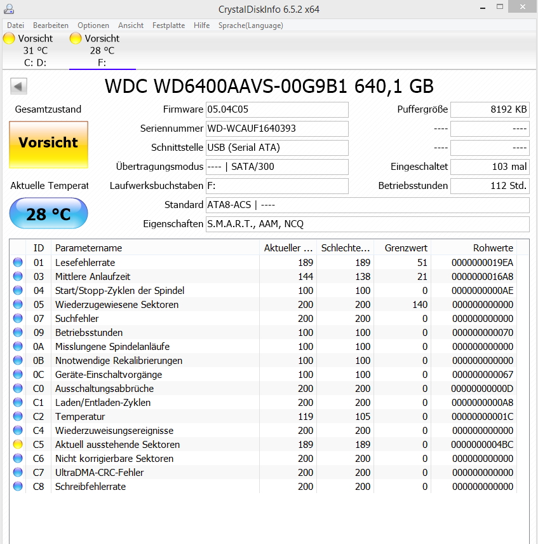This screenshot has width=538, height=544.
Task: Click the 28 °C temperature button
Action: pyautogui.click(x=48, y=213)
